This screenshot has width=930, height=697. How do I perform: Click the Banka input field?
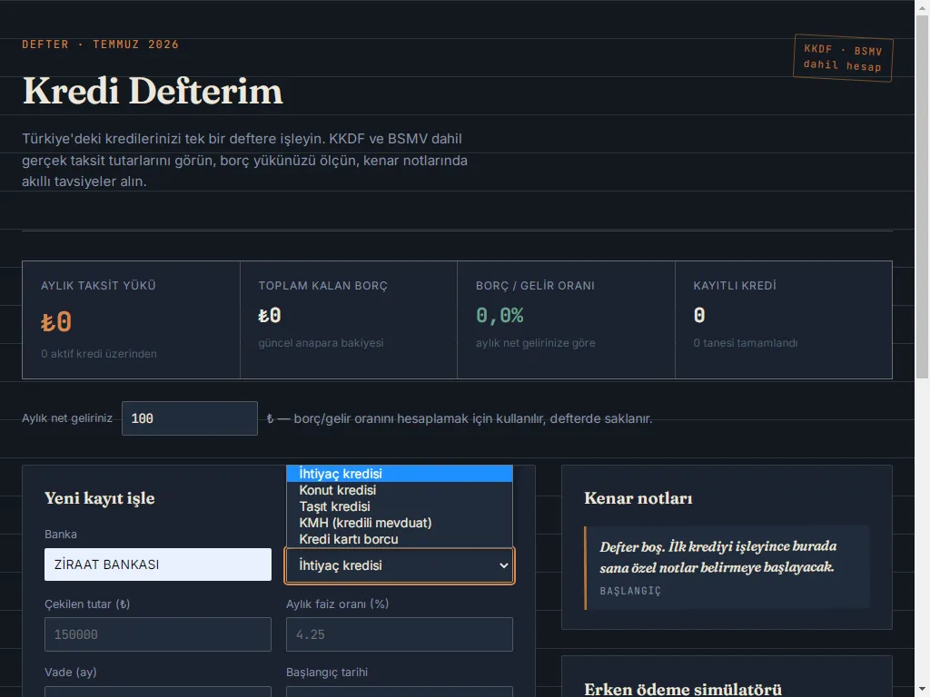(x=158, y=564)
